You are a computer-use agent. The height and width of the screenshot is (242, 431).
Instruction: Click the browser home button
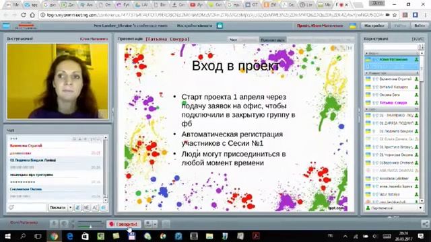[x=32, y=15]
